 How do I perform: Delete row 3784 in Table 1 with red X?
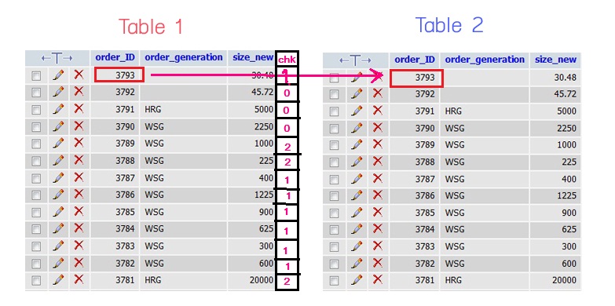[79, 228]
